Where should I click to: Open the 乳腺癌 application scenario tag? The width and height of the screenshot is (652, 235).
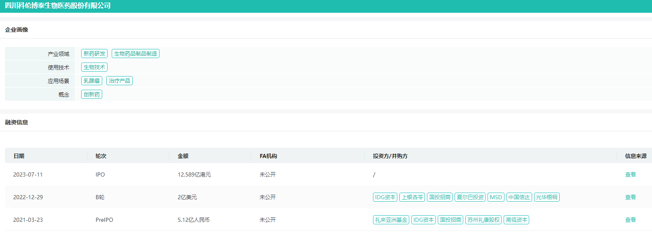91,81
